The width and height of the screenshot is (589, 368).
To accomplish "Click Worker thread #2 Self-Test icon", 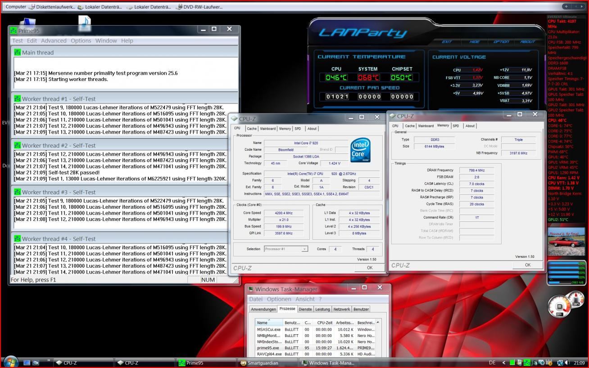I will tap(17, 145).
